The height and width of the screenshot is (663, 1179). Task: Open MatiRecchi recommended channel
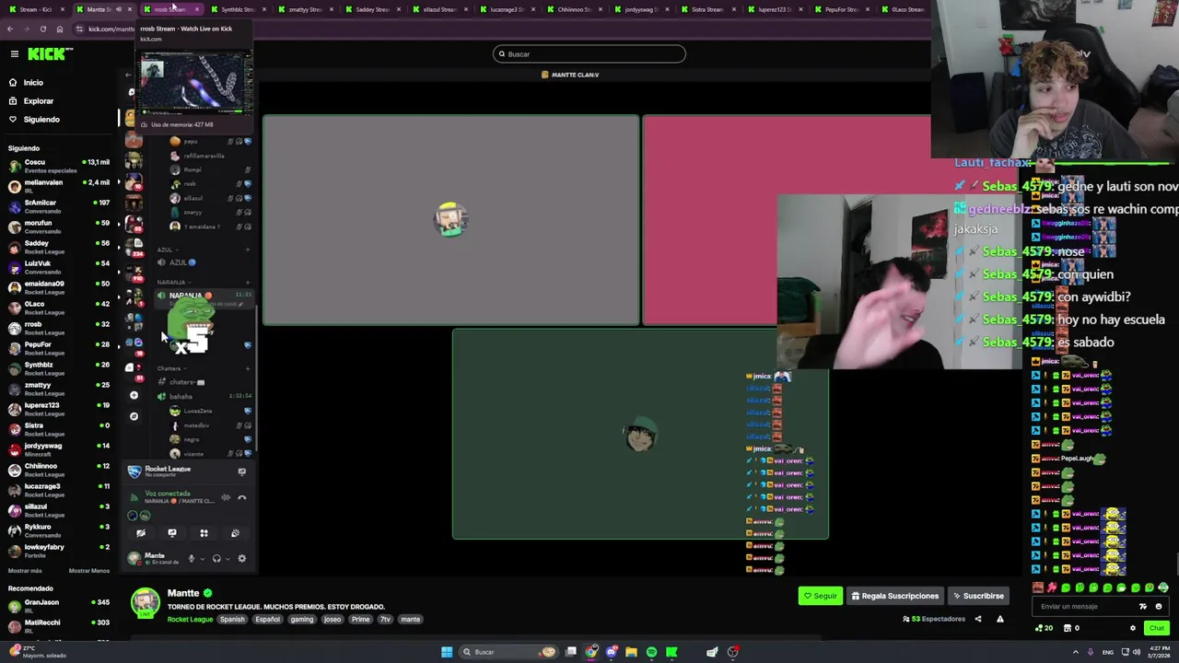pos(60,626)
